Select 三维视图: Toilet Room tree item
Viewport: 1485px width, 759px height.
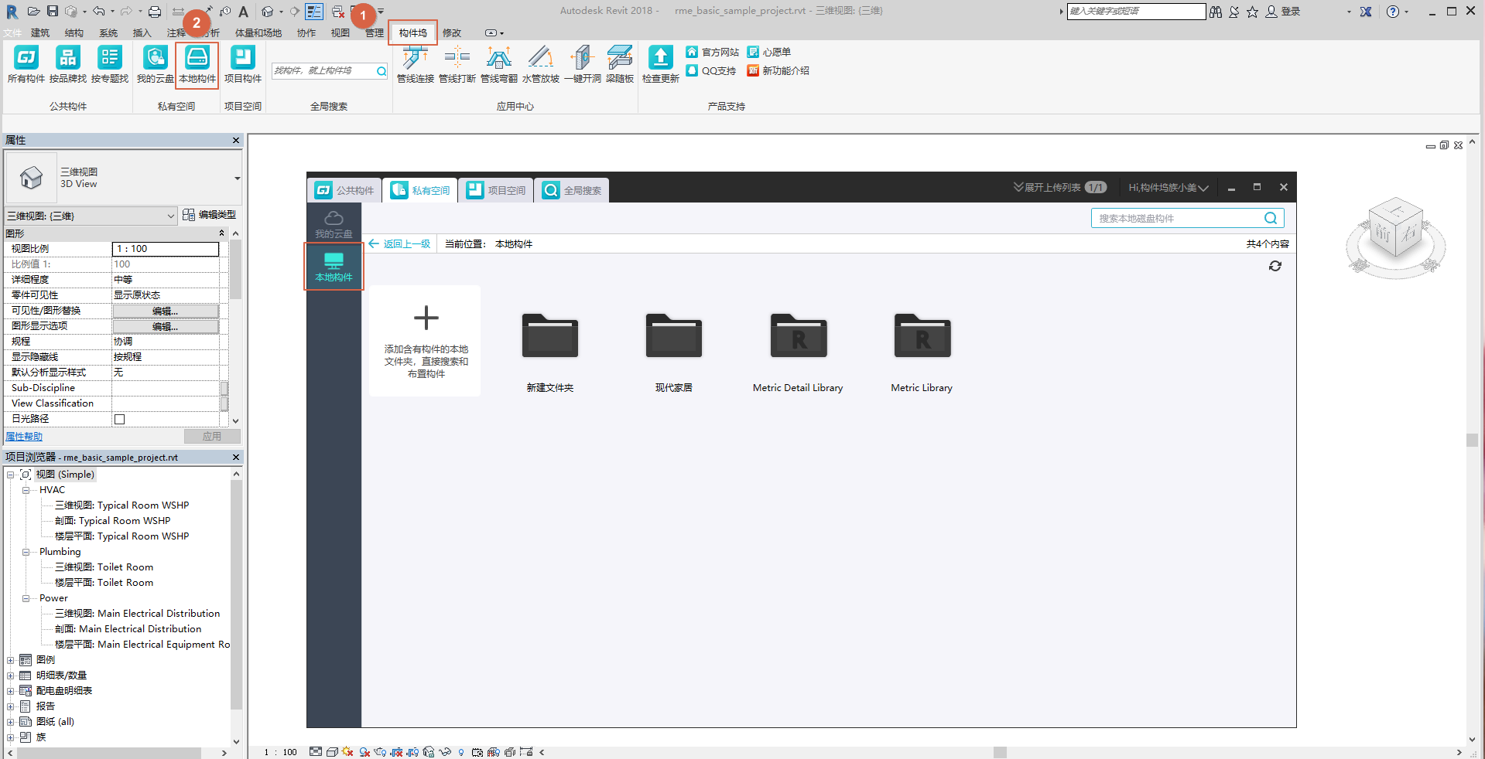(104, 567)
